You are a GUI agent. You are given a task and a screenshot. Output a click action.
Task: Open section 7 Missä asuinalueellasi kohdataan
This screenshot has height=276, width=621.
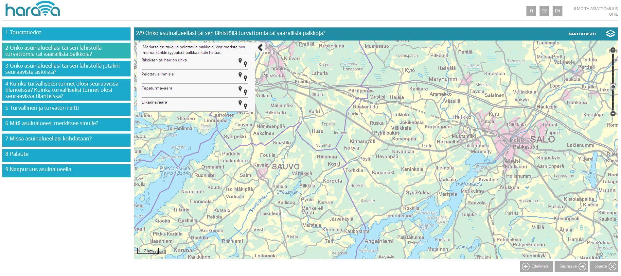tap(66, 140)
